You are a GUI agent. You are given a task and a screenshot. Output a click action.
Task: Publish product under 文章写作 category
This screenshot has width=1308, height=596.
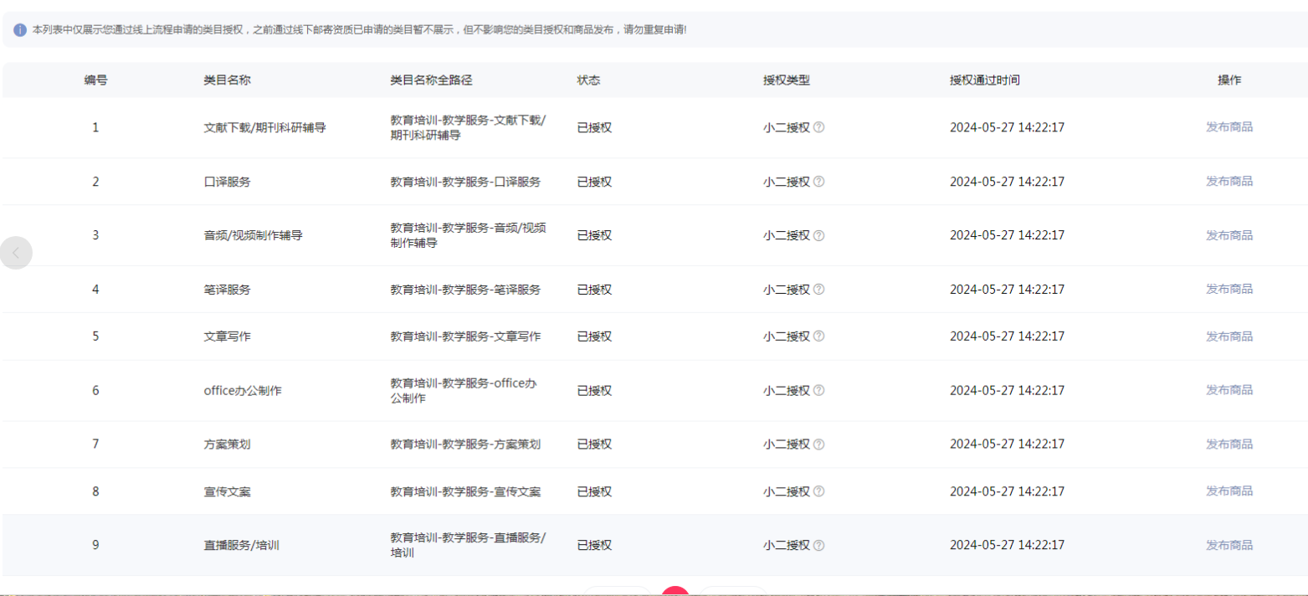[1228, 337]
